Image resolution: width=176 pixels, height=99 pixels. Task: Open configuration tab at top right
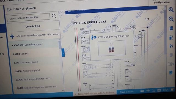point(162,2)
